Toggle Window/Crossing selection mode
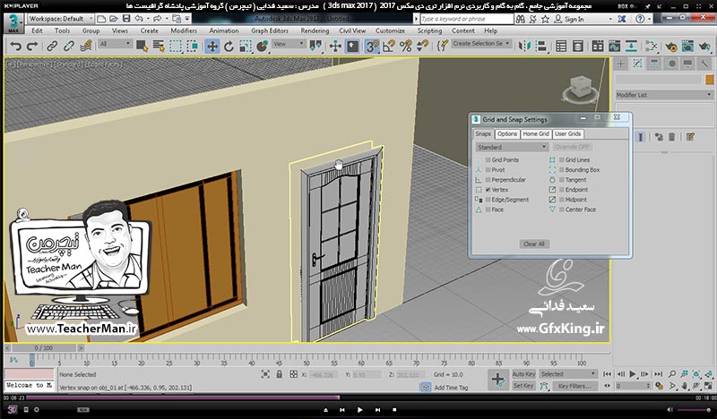The height and width of the screenshot is (419, 717). (x=192, y=47)
